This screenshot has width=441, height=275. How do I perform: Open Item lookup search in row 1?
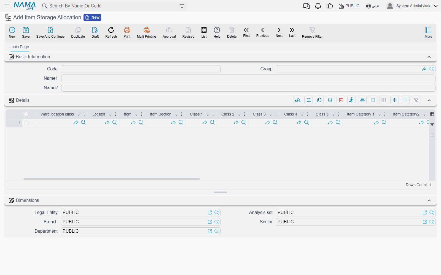(141, 122)
